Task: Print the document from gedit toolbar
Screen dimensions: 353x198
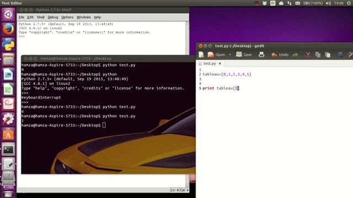Action: [x=261, y=54]
